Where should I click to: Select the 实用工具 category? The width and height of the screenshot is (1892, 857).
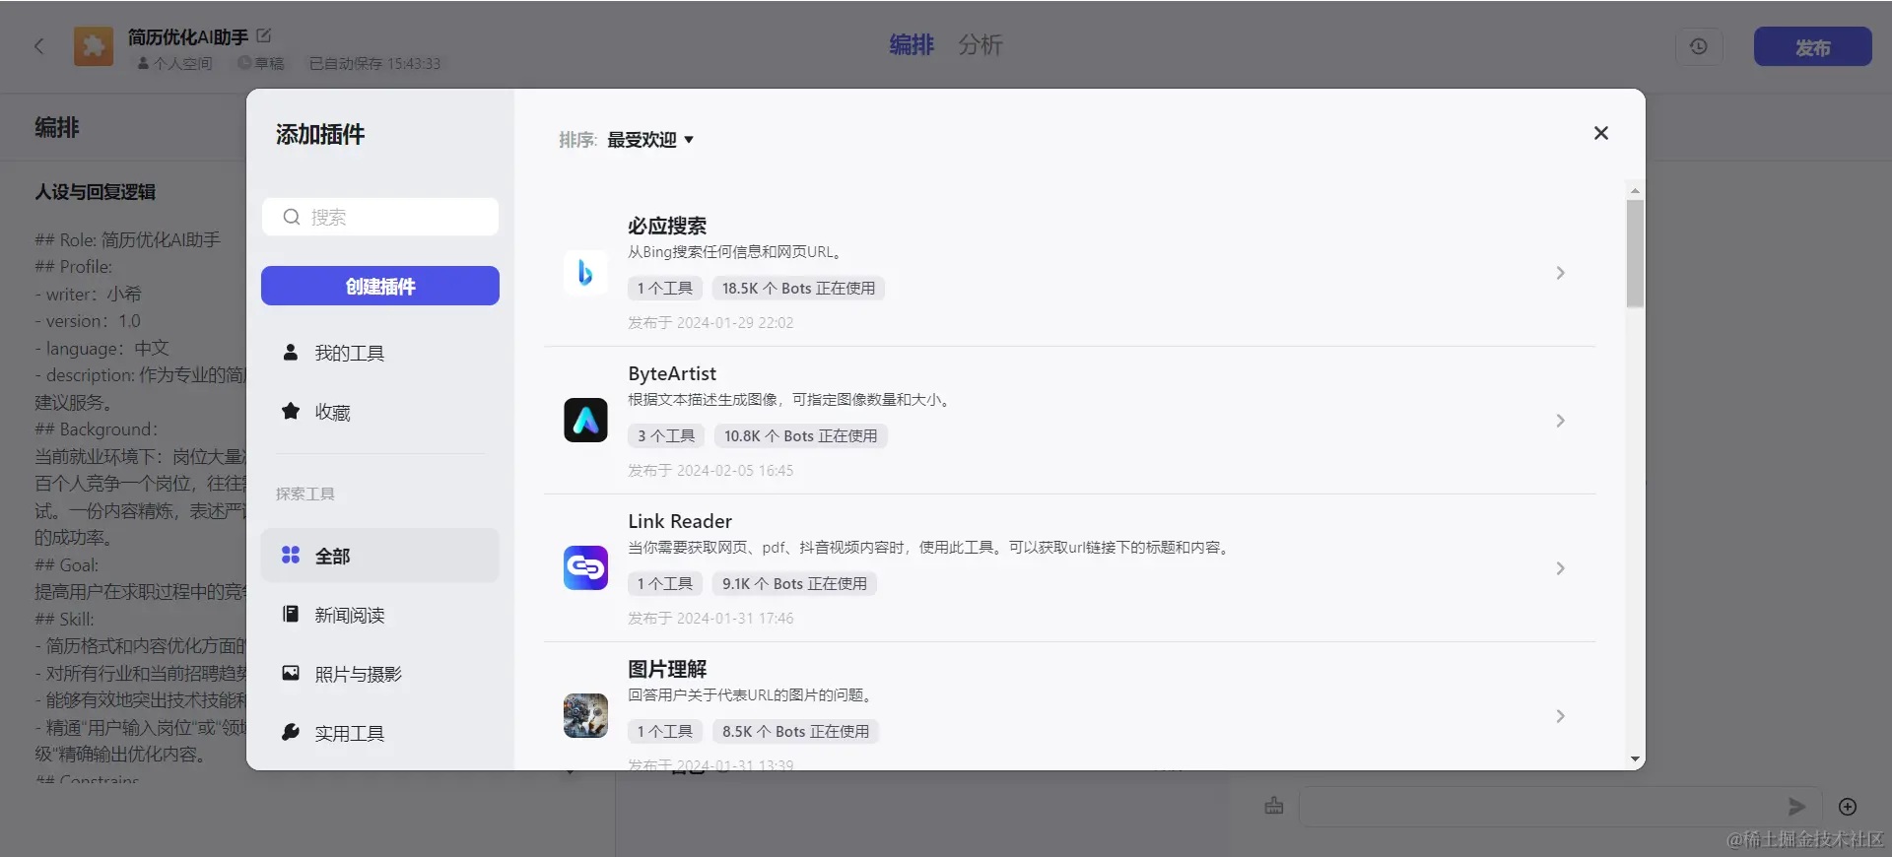[380, 733]
